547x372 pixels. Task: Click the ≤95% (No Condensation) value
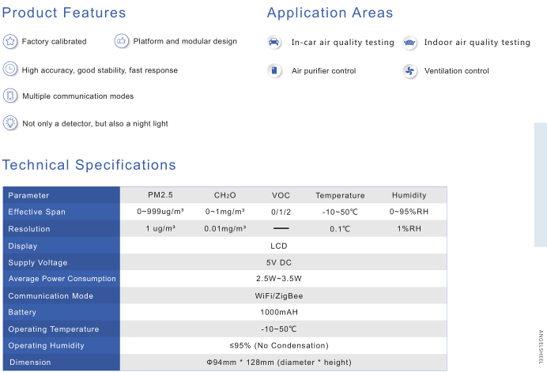(x=279, y=345)
